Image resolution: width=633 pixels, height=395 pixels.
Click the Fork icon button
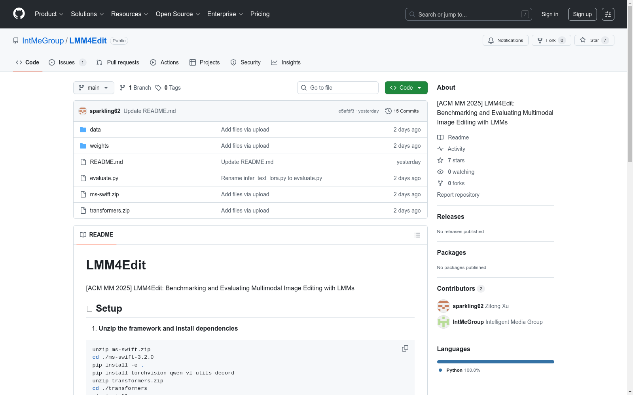540,40
